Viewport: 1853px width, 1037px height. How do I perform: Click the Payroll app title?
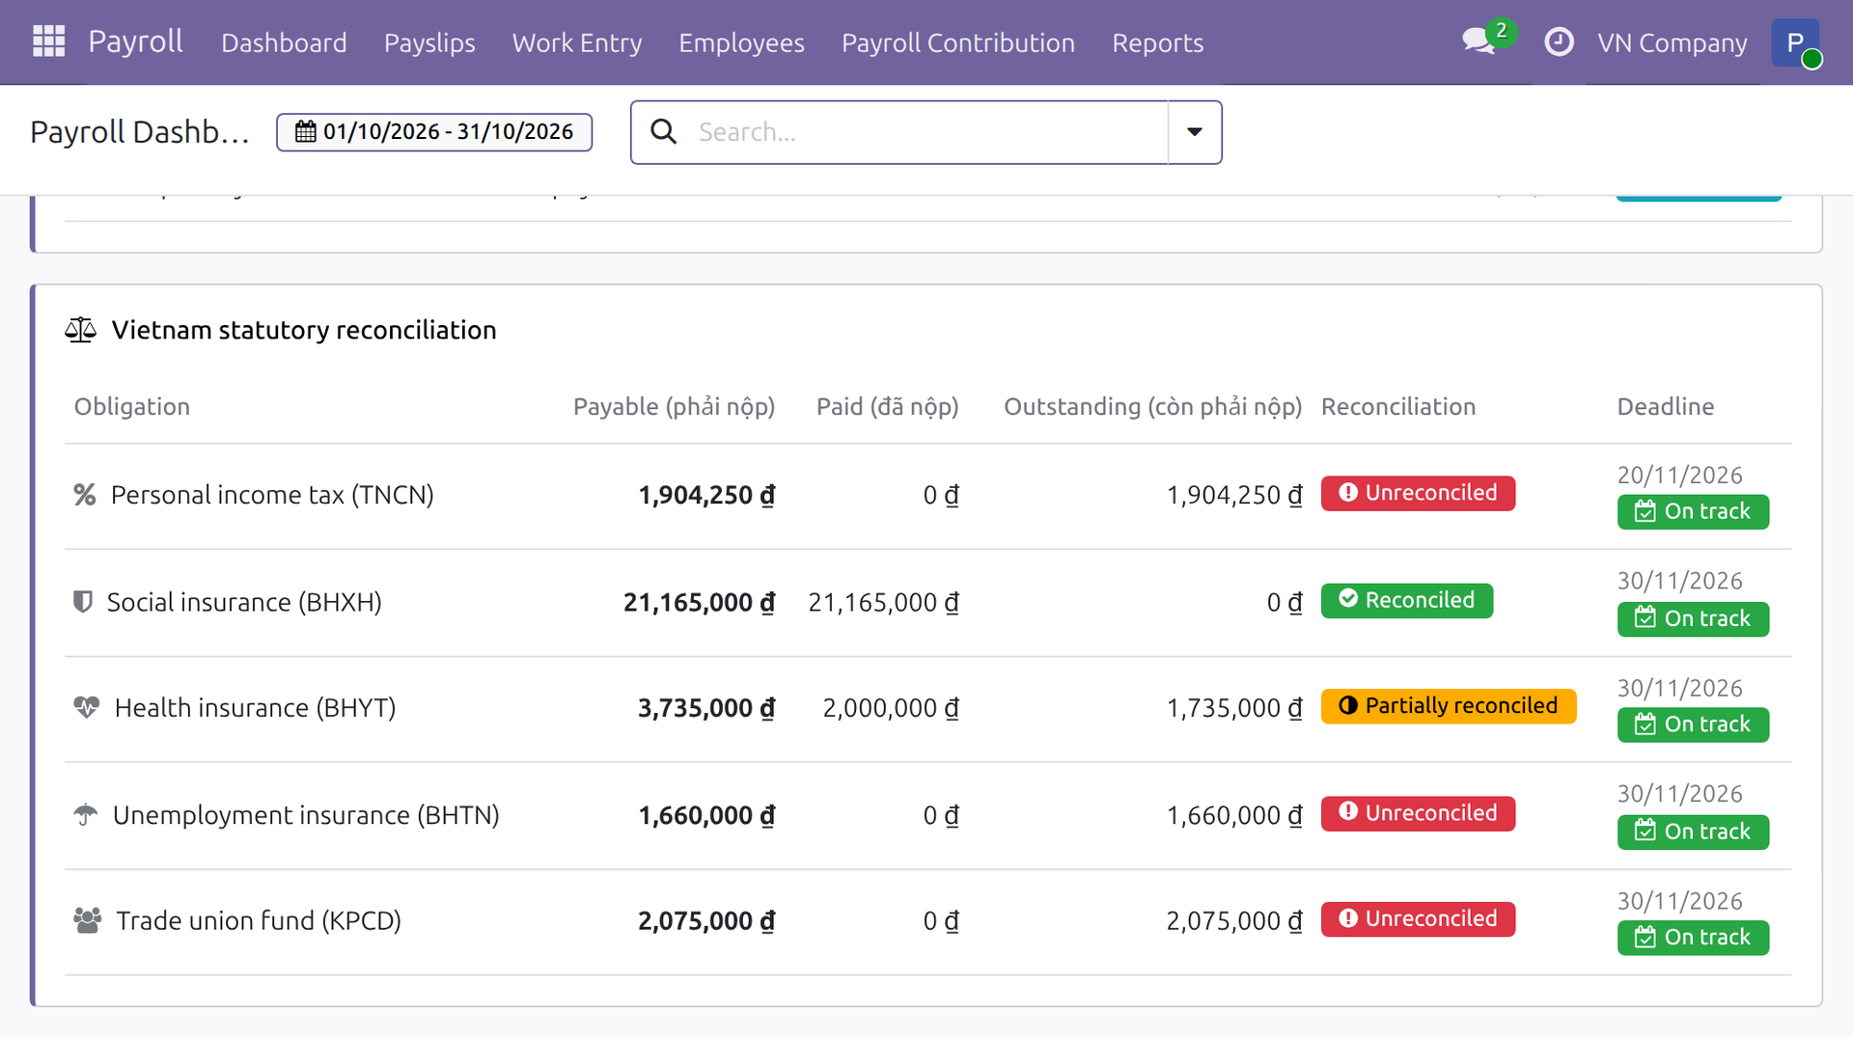point(135,41)
